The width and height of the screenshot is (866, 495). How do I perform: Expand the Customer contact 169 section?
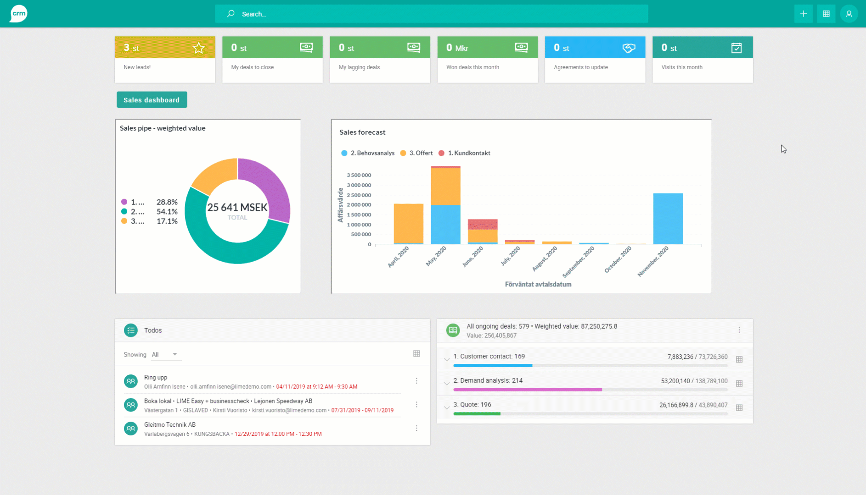coord(447,359)
